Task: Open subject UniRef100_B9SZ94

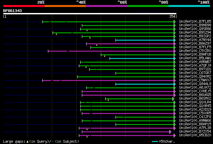Action: point(195,33)
